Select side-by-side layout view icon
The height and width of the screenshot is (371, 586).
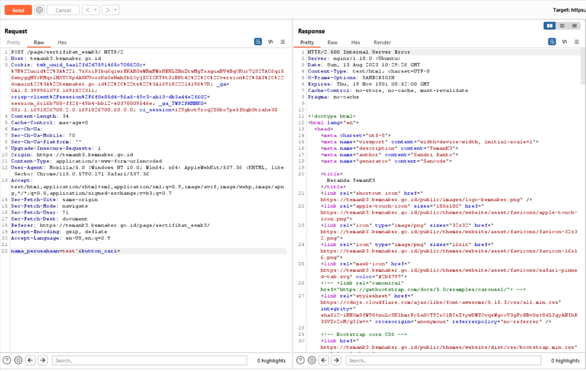550,26
